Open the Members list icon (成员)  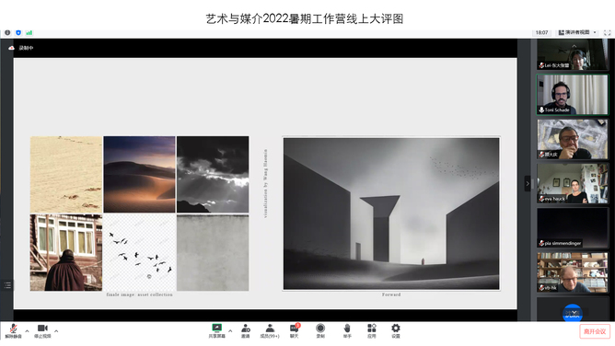270,331
